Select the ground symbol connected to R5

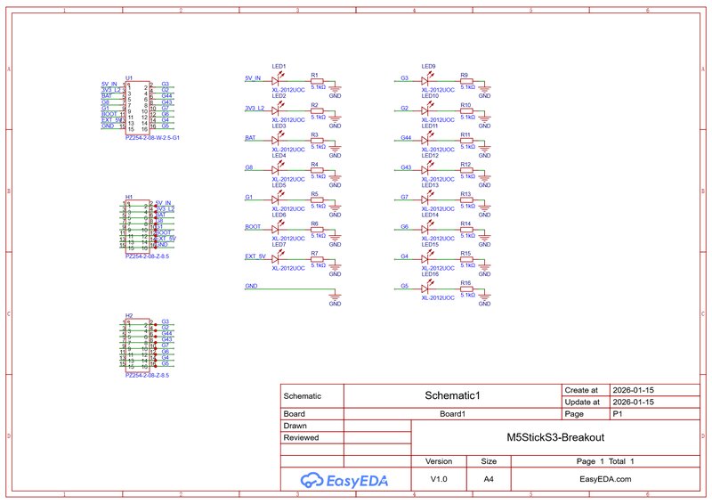336,208
